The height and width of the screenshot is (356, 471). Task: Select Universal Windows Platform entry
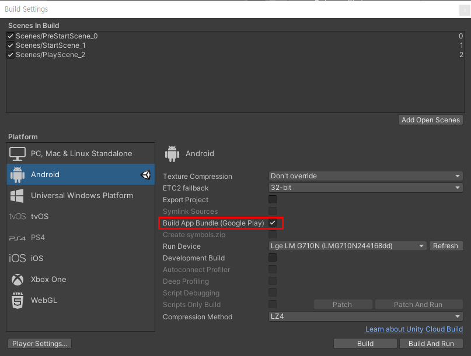pyautogui.click(x=81, y=196)
